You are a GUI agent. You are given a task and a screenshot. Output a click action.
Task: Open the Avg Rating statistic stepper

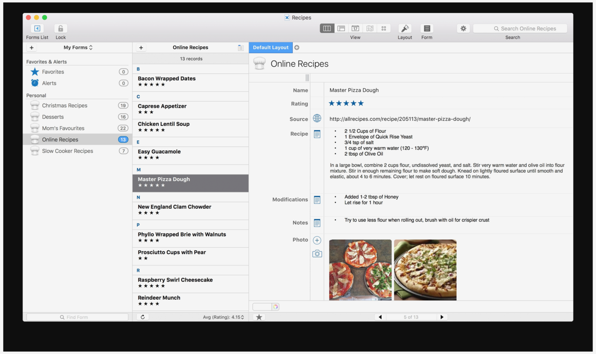click(241, 317)
